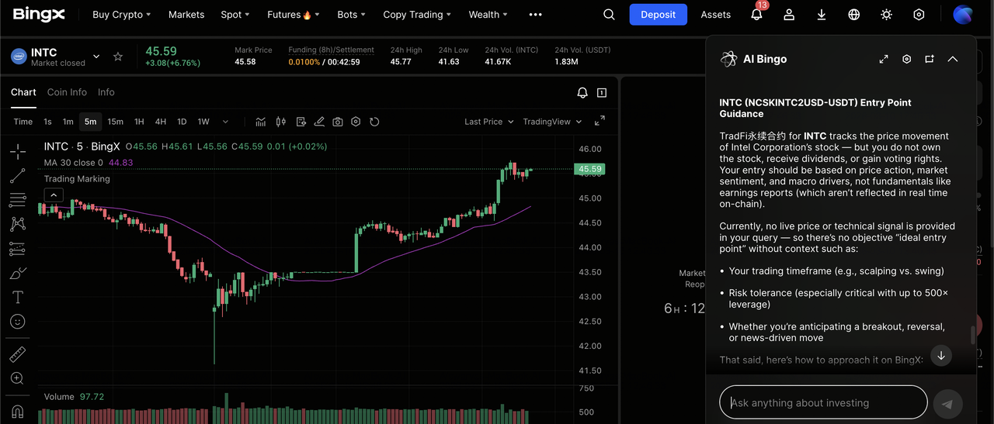
Task: Click the chart reset refresh icon
Action: 374,122
